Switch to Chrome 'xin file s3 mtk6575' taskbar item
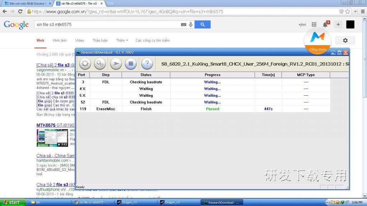This screenshot has width=367, height=206. coord(93,202)
